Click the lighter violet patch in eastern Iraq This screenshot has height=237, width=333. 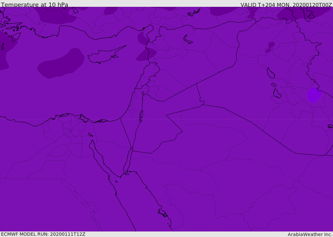point(314,95)
